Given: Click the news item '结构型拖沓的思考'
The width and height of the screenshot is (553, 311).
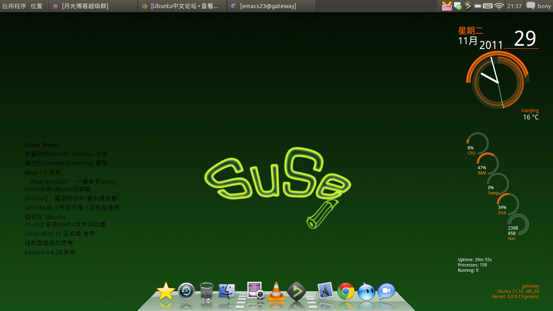Looking at the screenshot, I should pos(49,243).
